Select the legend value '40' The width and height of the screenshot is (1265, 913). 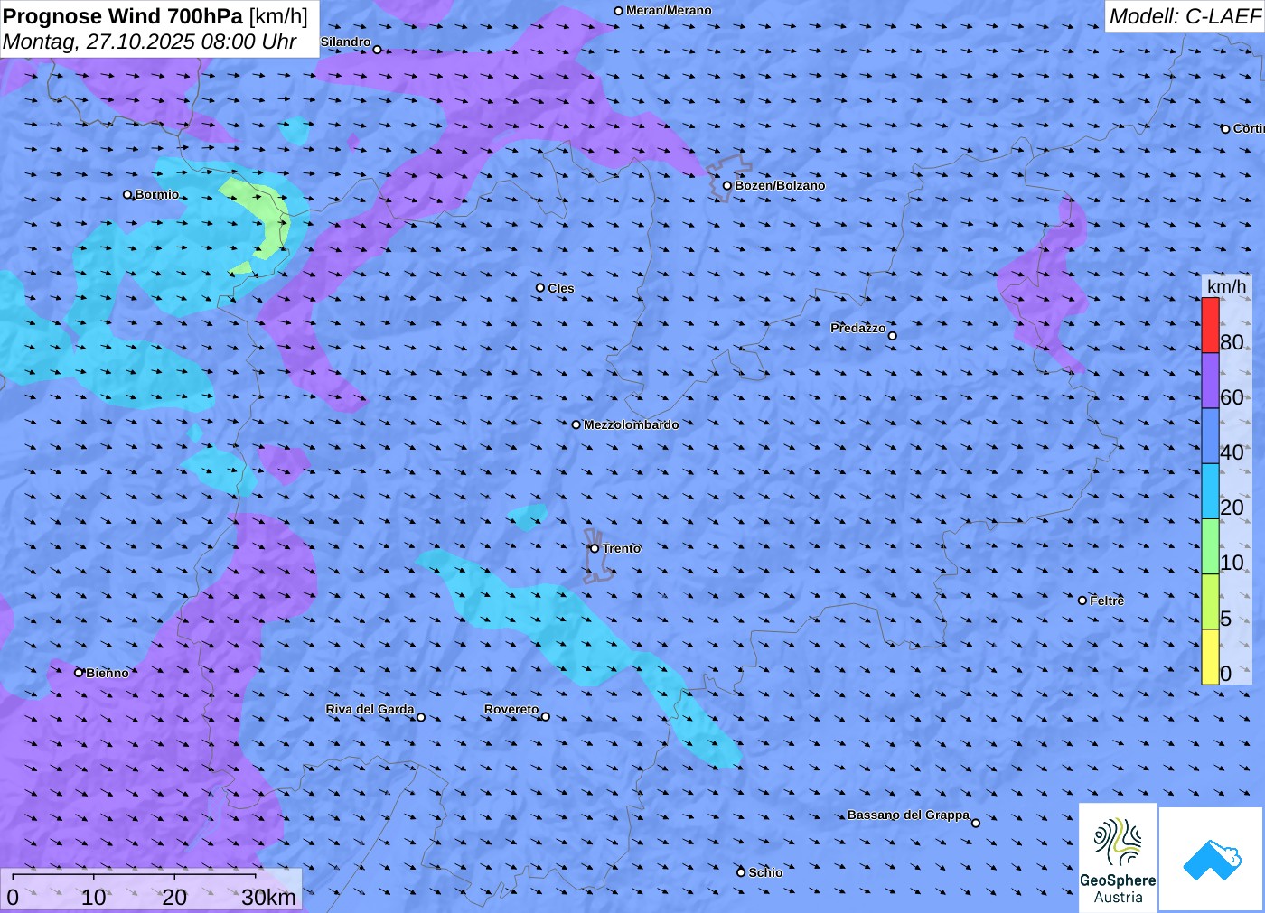1232,452
